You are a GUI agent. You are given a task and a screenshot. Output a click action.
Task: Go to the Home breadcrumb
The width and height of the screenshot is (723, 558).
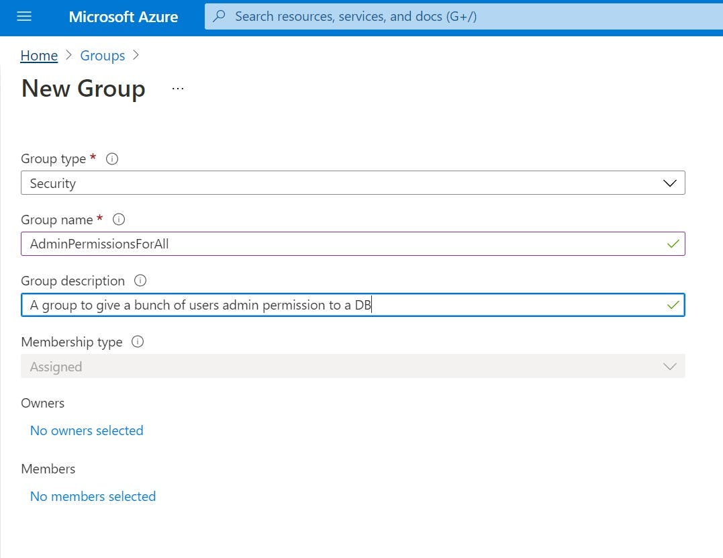[x=39, y=56]
